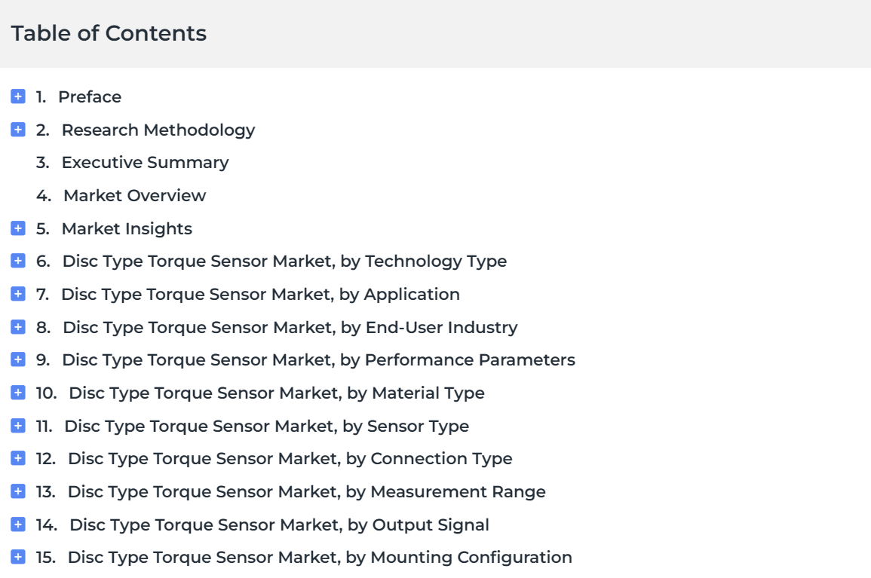Click plus icon beside Measurement Range section

18,491
